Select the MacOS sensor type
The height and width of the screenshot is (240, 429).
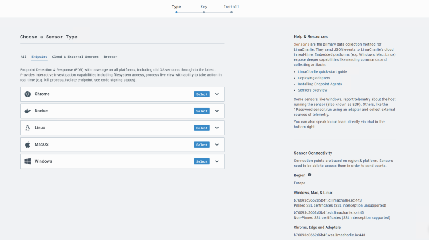coord(202,145)
